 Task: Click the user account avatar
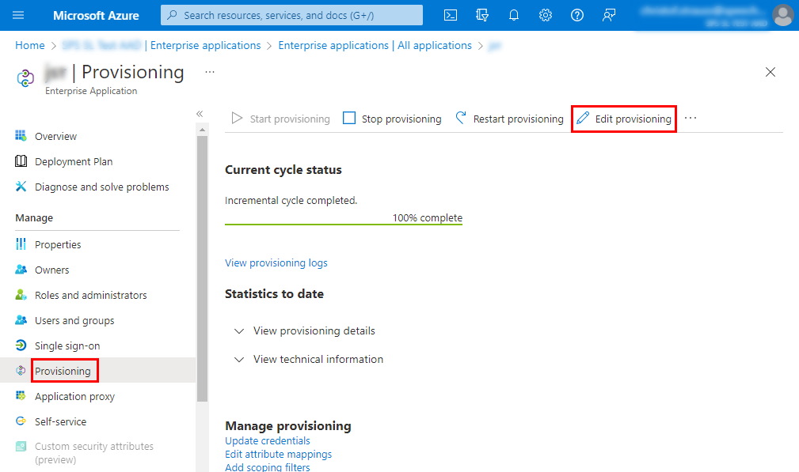(783, 15)
